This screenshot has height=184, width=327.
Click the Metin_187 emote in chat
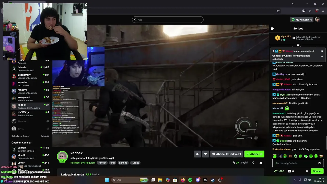(287, 108)
